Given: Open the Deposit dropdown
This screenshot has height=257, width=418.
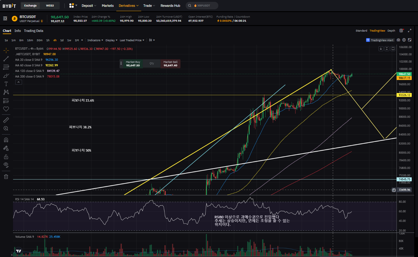Looking at the screenshot, I should coord(89,6).
